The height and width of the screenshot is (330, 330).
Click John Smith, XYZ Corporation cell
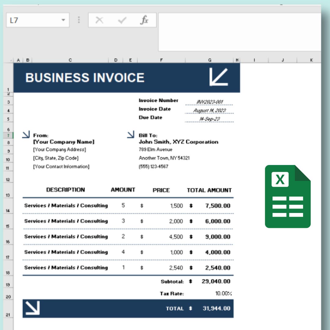[178, 142]
